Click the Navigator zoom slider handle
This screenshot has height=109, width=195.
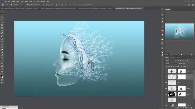click(x=182, y=54)
